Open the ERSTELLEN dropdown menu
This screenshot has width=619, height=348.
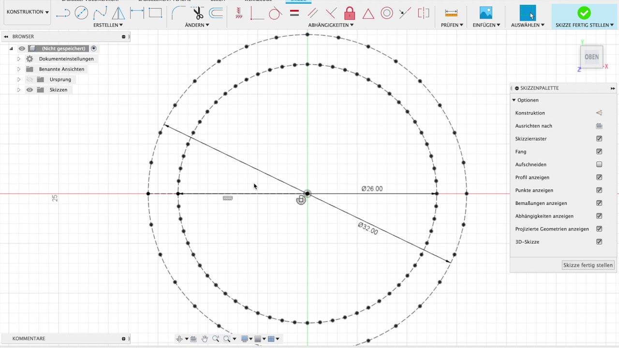108,25
